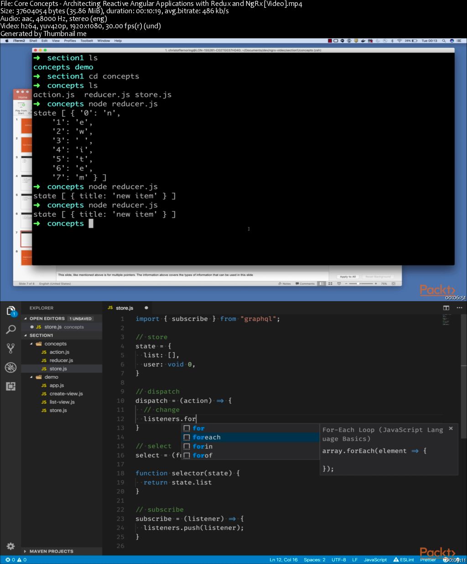This screenshot has width=467, height=564.
Task: Open the Source Control view icon
Action: (10, 349)
